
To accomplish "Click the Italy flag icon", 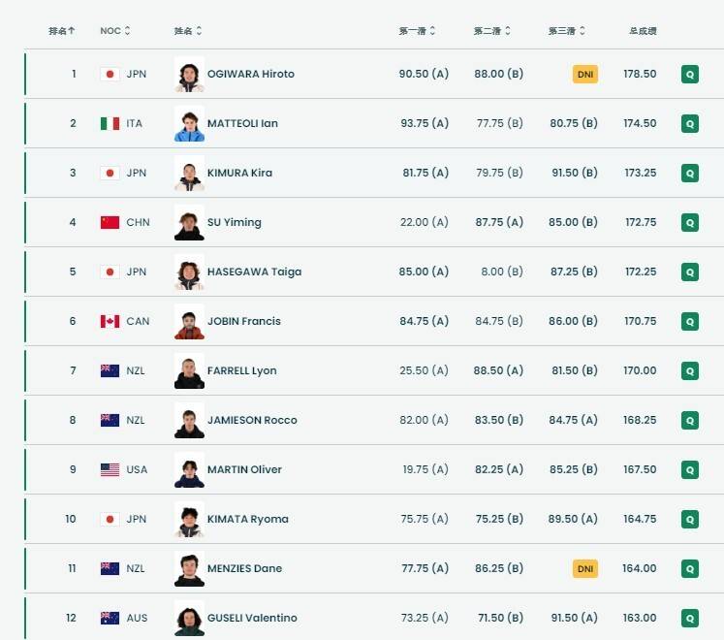I will 110,123.
